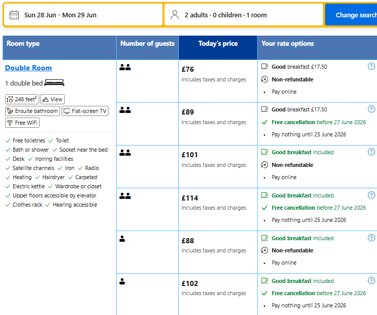Click the Ironing facilities amenity
Viewport: 377px width, 315px height.
(x=54, y=159)
